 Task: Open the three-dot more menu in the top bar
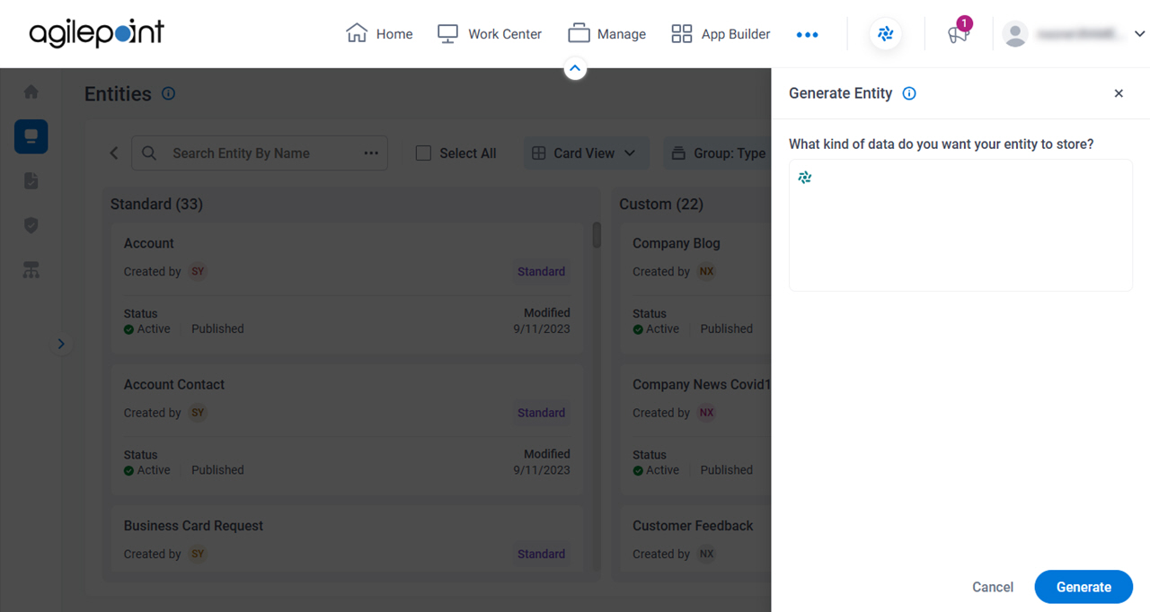click(807, 35)
